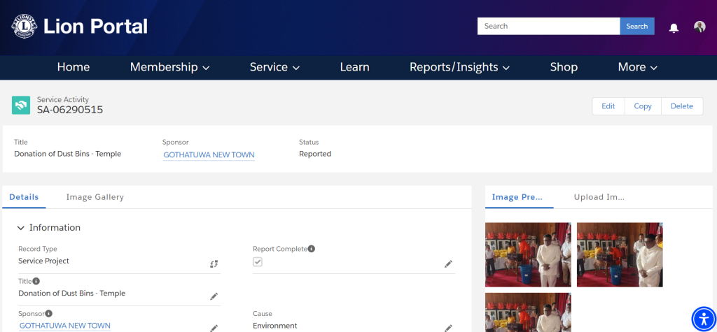717x332 pixels.
Task: Select the SA-06290515 record number text
Action: (70, 110)
